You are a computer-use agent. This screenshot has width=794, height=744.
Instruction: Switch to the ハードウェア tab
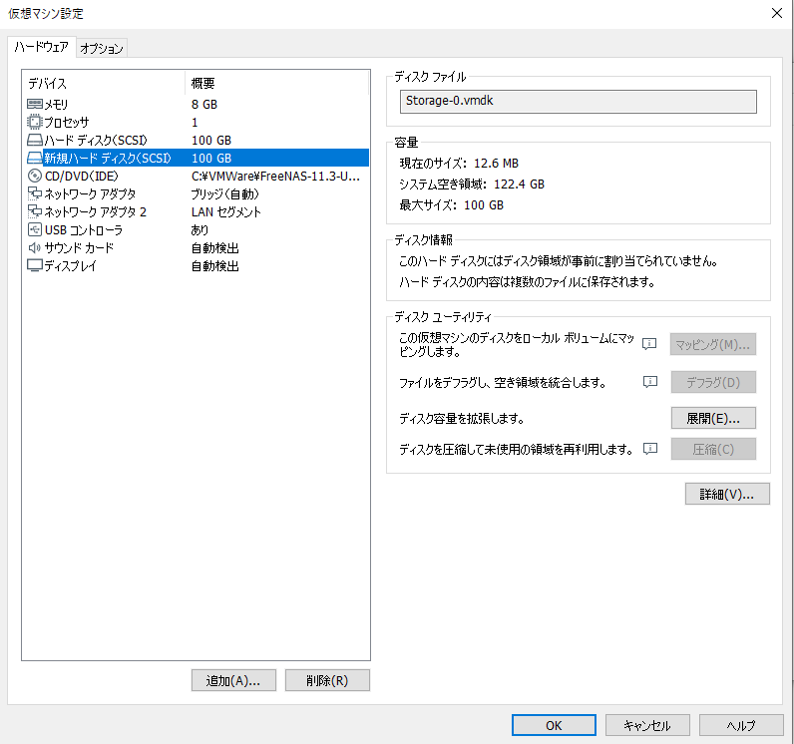coord(42,47)
